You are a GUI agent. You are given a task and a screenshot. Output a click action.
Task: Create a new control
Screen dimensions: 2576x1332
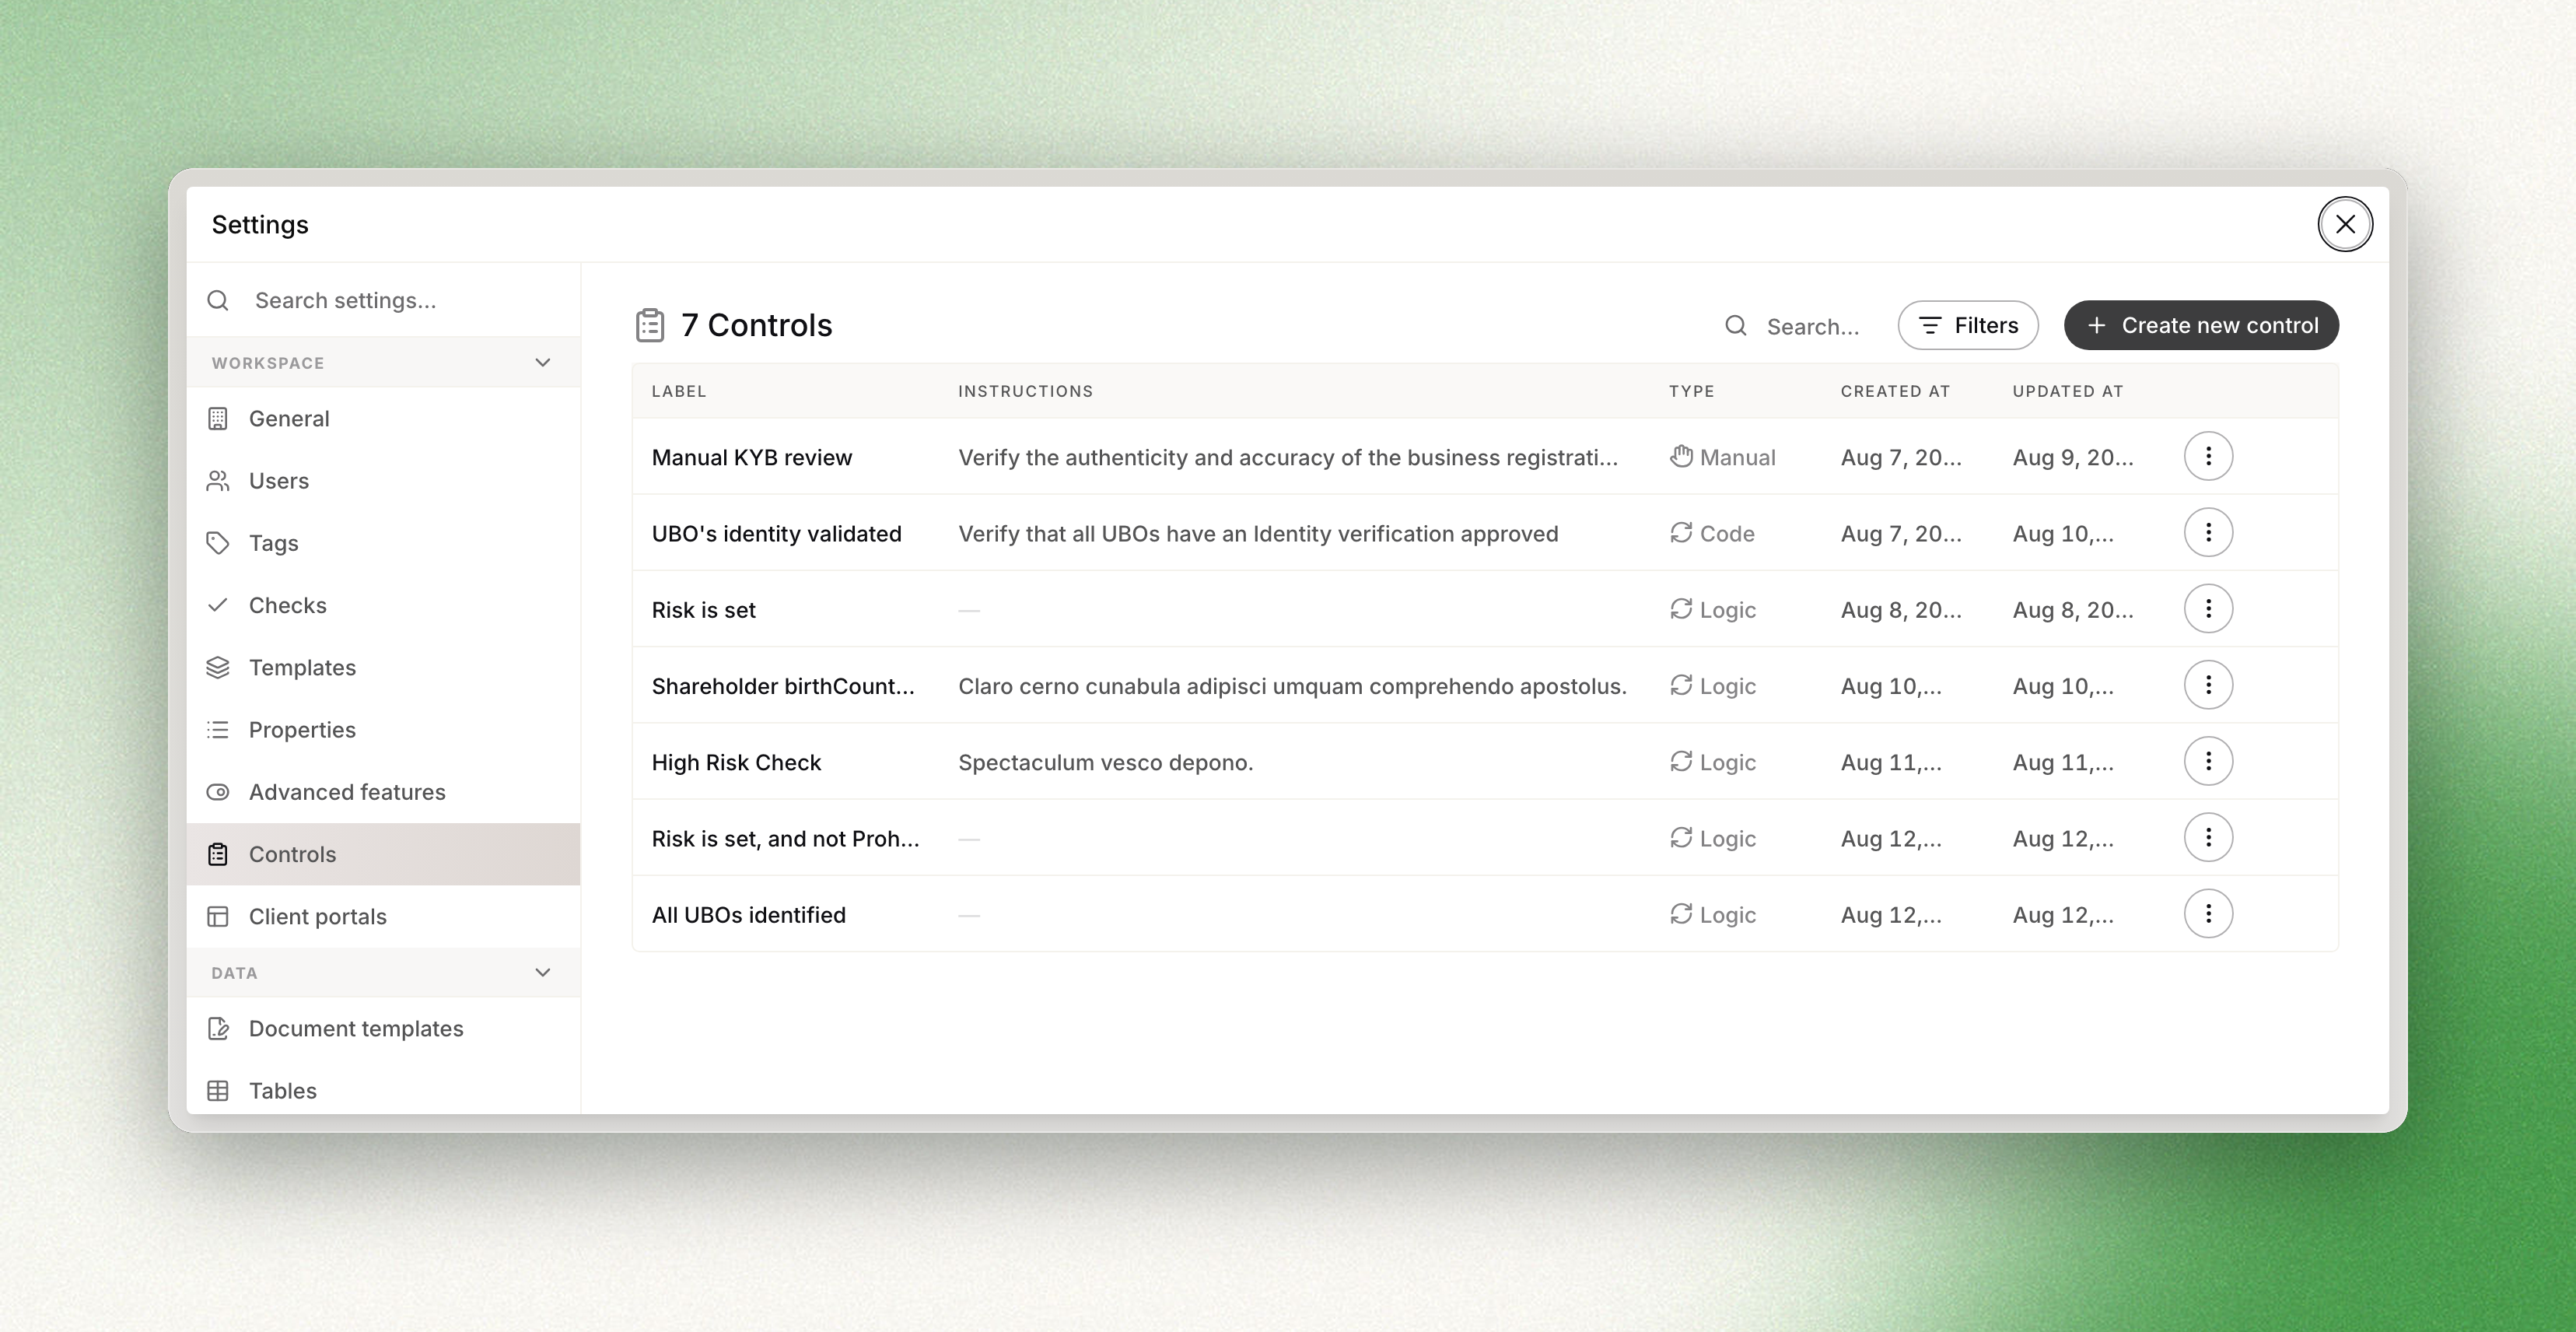[2201, 325]
